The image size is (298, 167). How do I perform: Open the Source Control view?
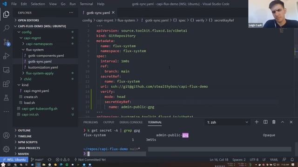[x=7, y=42]
